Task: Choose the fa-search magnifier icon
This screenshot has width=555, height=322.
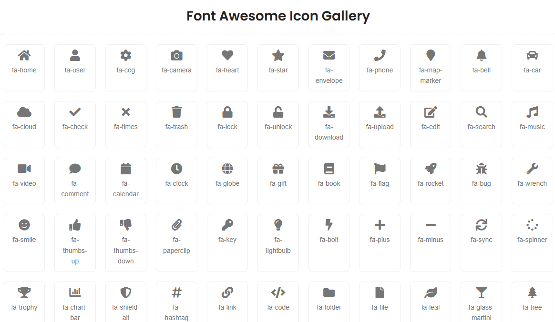Action: [482, 112]
